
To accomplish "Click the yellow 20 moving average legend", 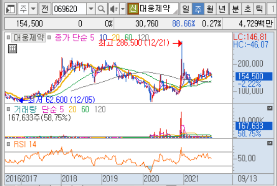I will [115, 38].
